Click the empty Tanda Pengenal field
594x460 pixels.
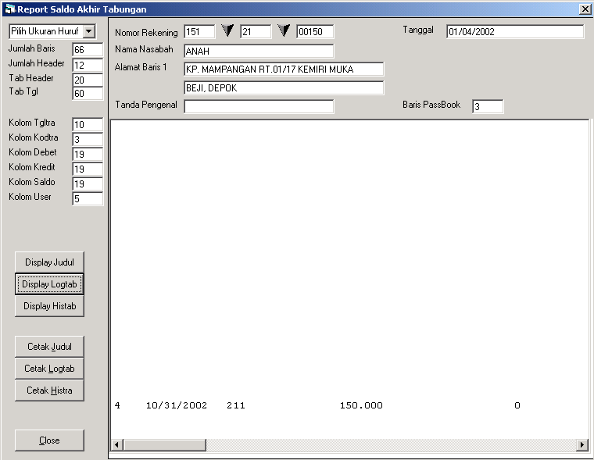pos(259,106)
